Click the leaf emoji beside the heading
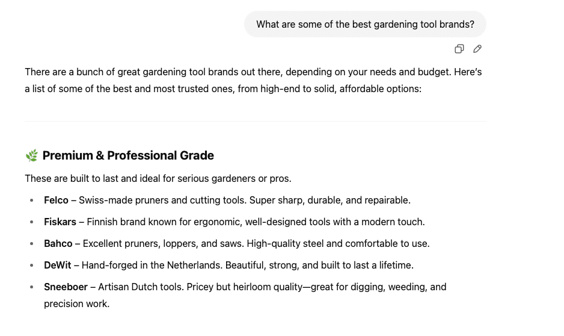 point(32,156)
